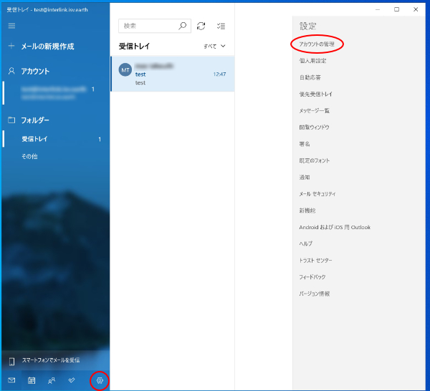
Task: Select the 受信トレイ folder in the sidebar
Action: 34,139
